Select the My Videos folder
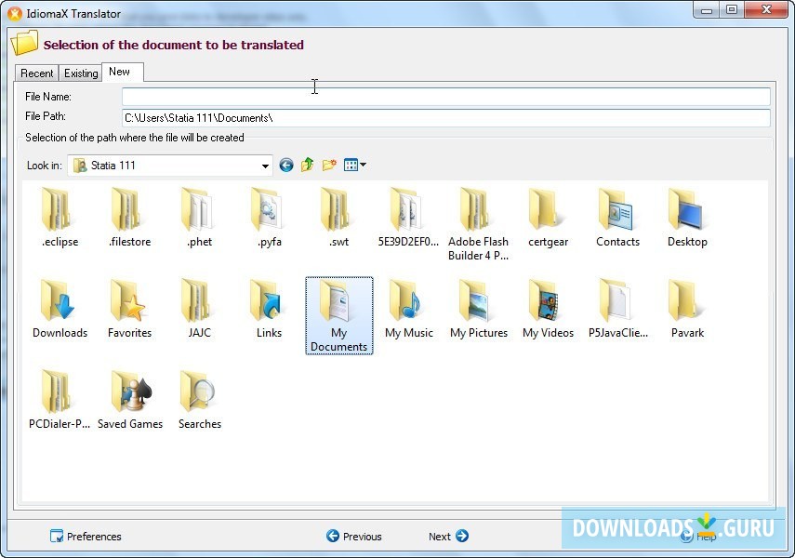The image size is (795, 558). [548, 309]
